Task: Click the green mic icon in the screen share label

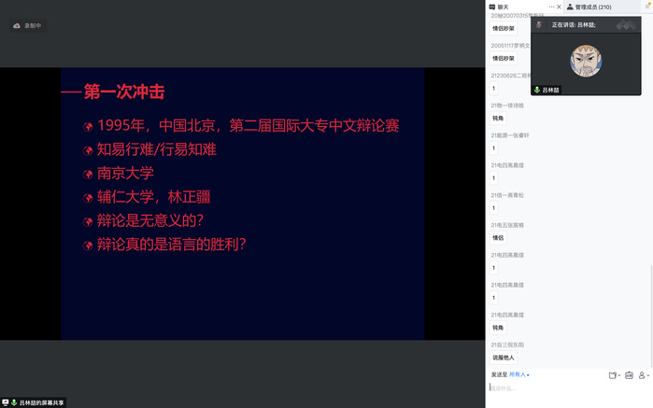Action: (x=14, y=402)
